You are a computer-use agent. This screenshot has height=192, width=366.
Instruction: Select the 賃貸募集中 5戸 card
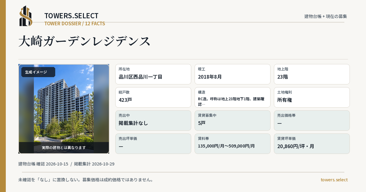(232, 120)
